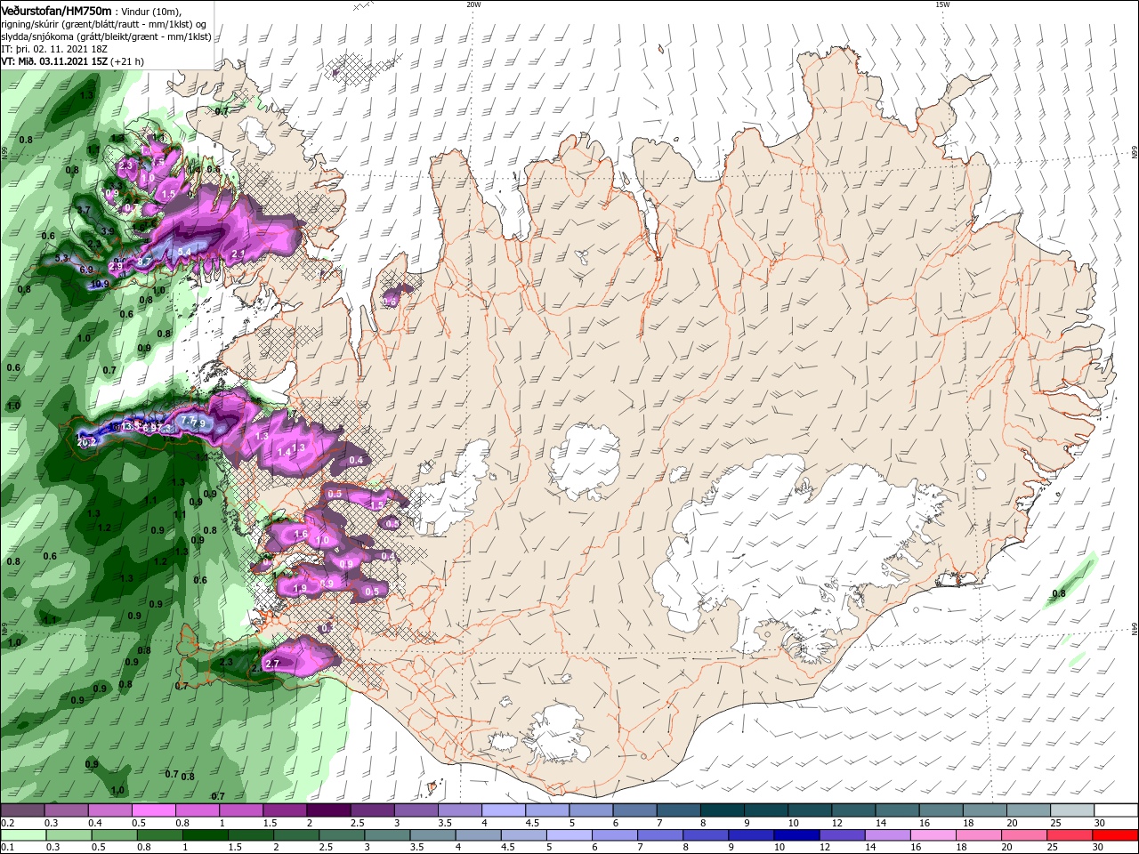This screenshot has height=854, width=1139.
Task: Click the 2.1 snowfall value label
Action: [x=238, y=254]
